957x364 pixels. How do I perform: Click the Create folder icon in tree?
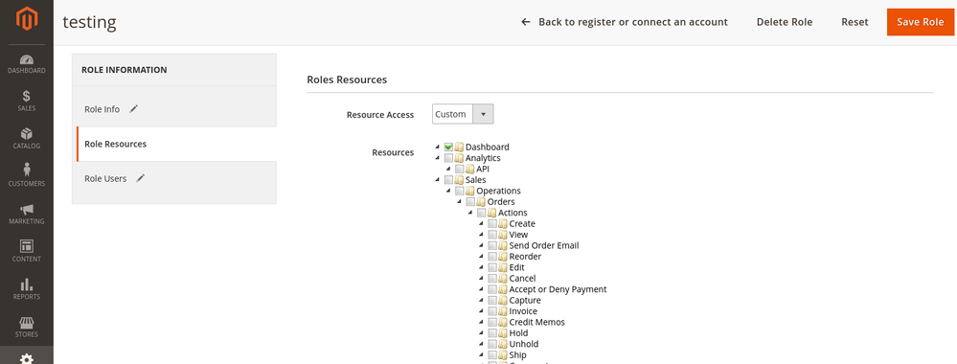click(x=504, y=223)
